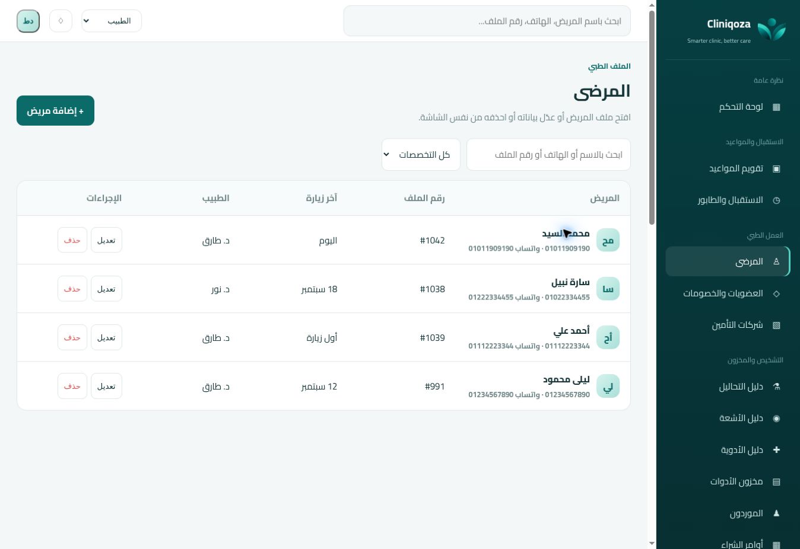Delete the محمد السيد patient record
Screen dimensions: 800x549
pos(72,240)
